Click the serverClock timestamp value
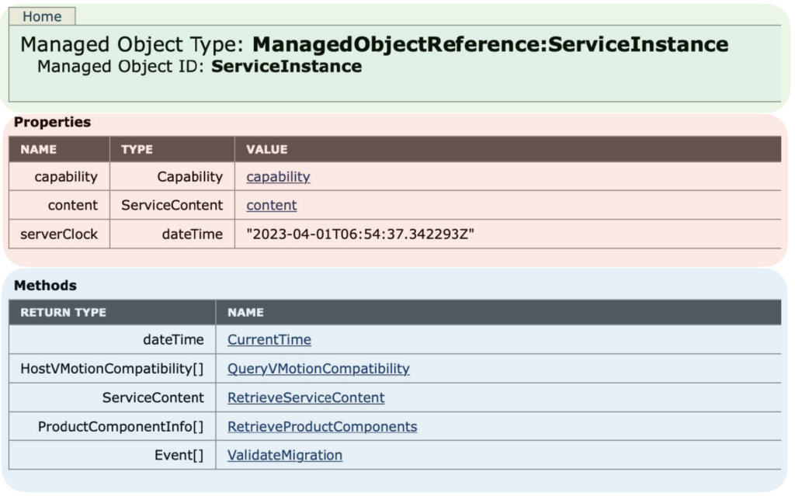 [359, 234]
